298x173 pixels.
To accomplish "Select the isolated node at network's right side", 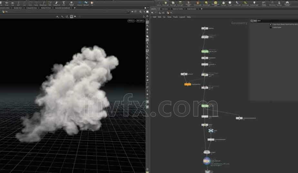I will pos(239,118).
